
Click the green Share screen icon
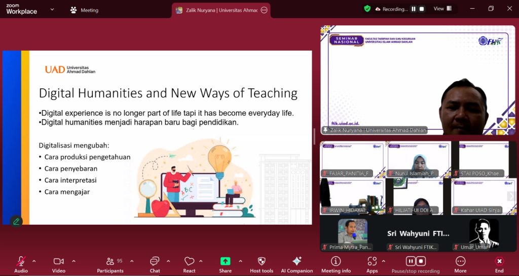(x=225, y=262)
